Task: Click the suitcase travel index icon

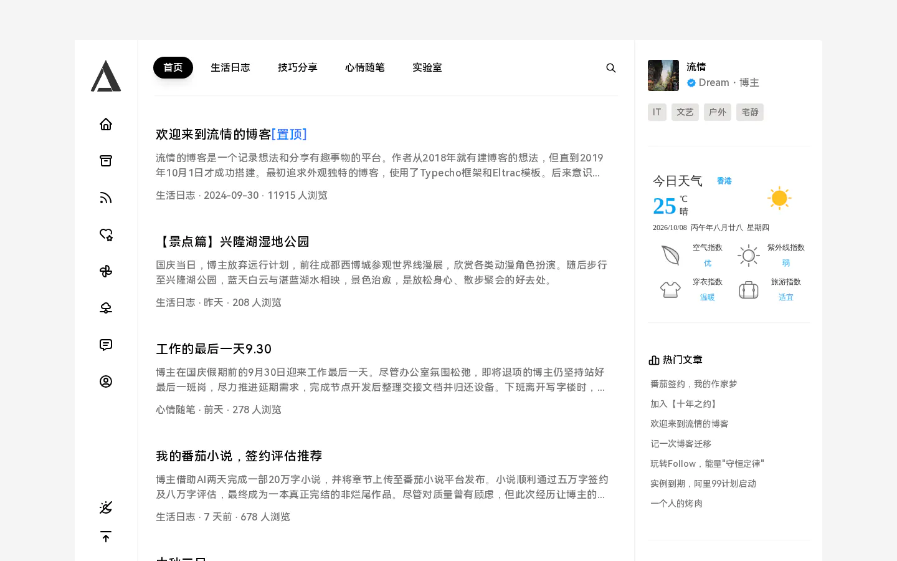Action: coord(749,290)
